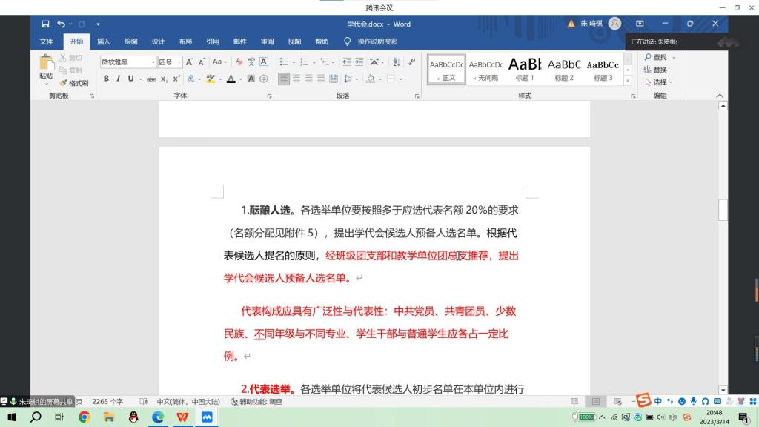Click the red font color swatch button

tap(231, 79)
